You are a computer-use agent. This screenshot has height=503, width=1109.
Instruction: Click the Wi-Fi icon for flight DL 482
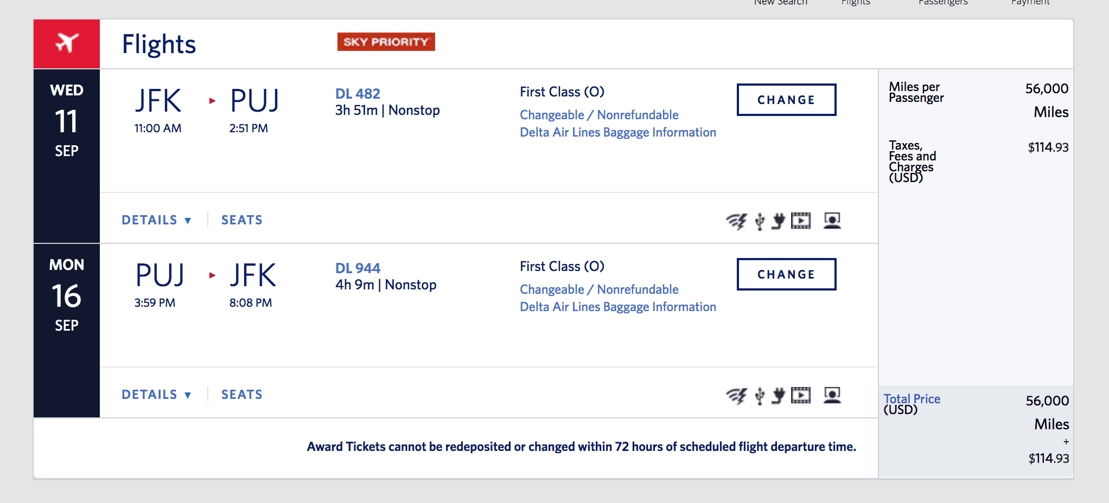pos(736,221)
